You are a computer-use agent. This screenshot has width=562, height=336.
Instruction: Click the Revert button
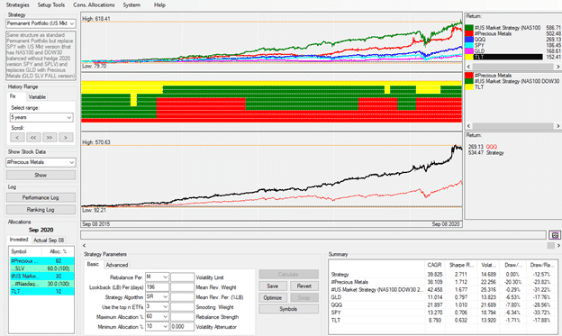[304, 286]
